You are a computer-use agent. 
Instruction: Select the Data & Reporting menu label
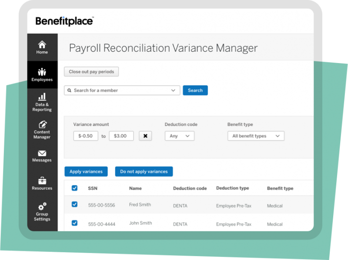(x=42, y=107)
